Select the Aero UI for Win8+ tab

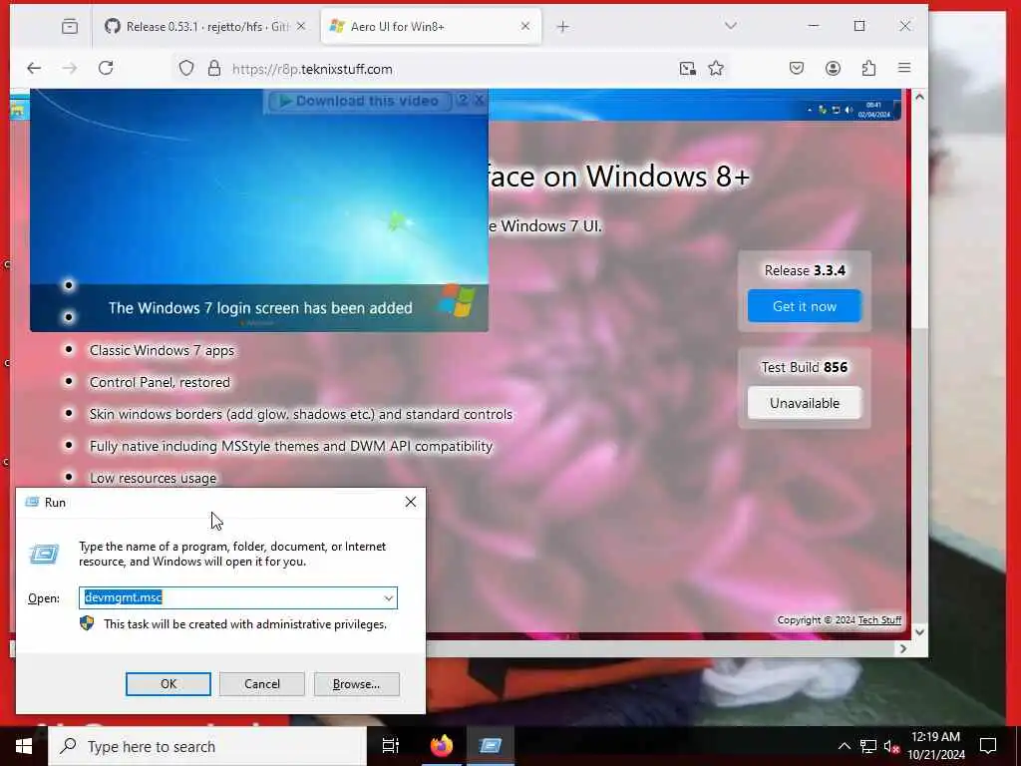point(431,27)
